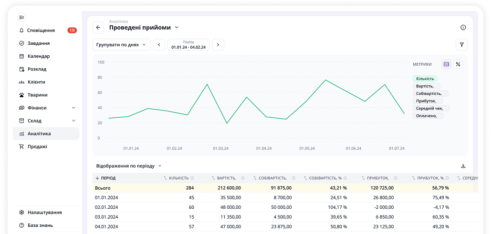This screenshot has height=234, width=491.
Task: Go to previous period arrow
Action: tap(159, 45)
